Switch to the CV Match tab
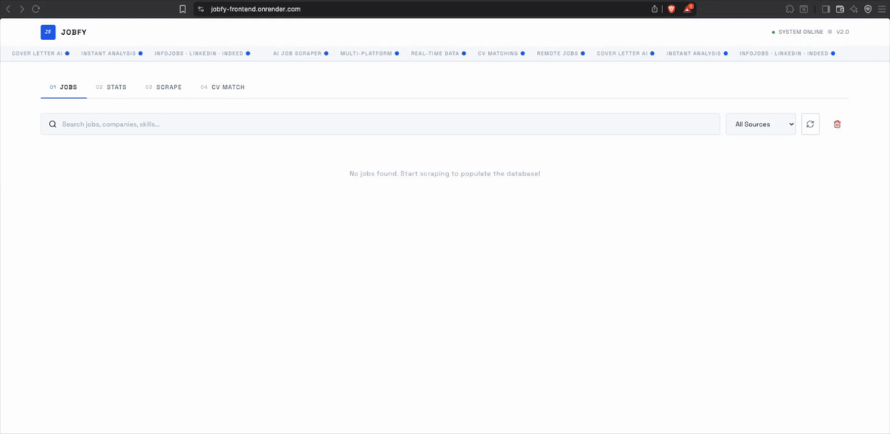890x434 pixels. pos(222,87)
